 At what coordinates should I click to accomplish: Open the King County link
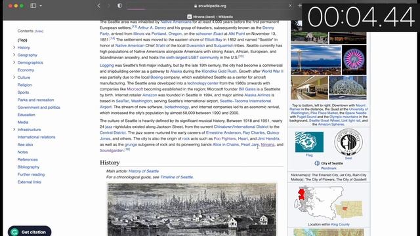(340, 224)
